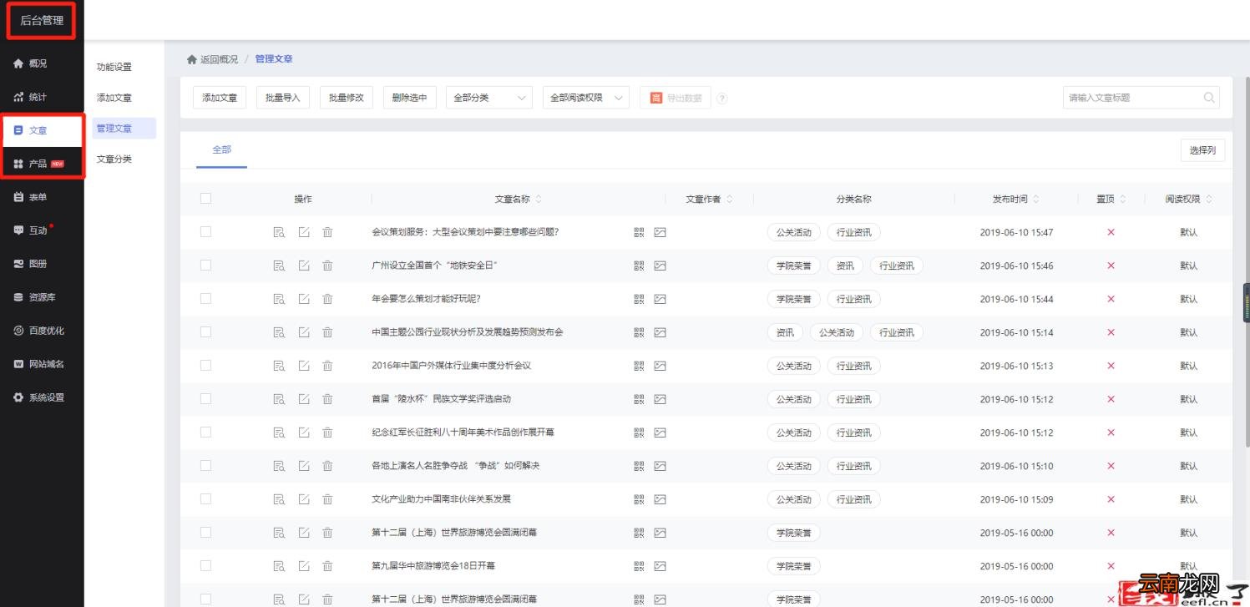Open 功能设置 submenu item
The width and height of the screenshot is (1250, 607).
tap(114, 67)
